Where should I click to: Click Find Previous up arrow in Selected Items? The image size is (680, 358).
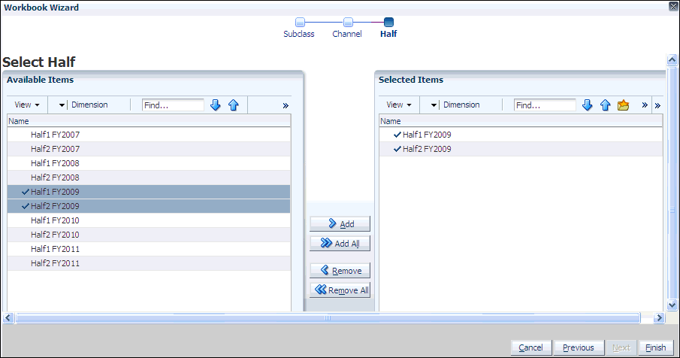click(606, 105)
